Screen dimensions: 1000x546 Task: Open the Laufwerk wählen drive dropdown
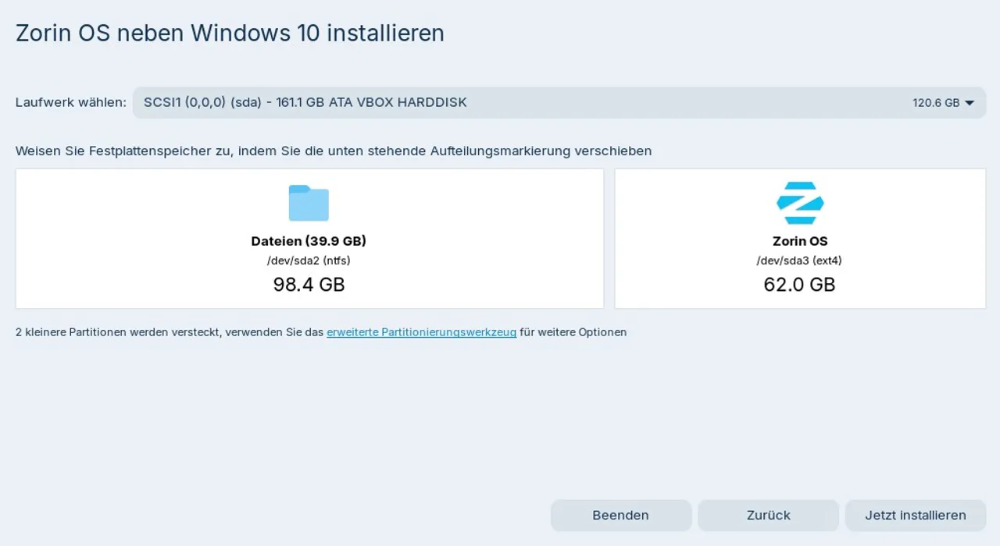pyautogui.click(x=559, y=102)
